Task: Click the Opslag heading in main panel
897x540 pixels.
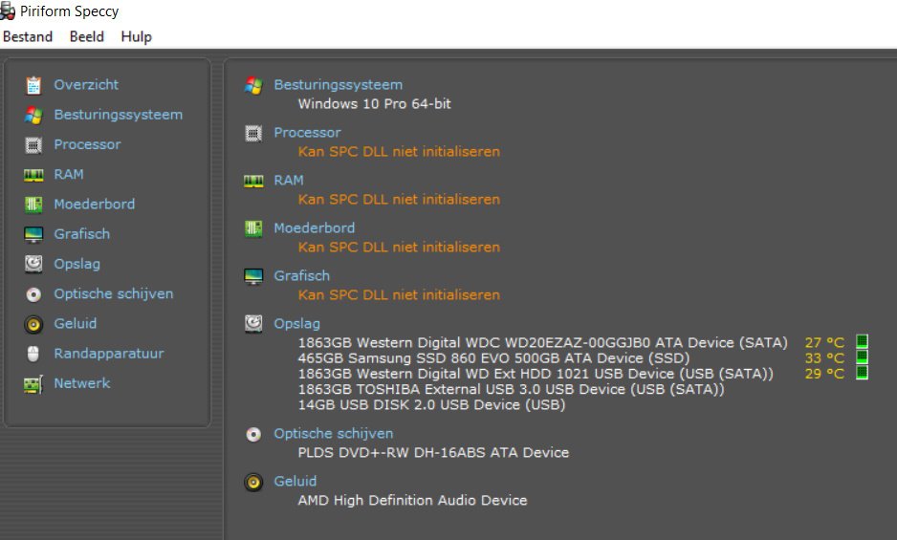Action: [x=296, y=324]
